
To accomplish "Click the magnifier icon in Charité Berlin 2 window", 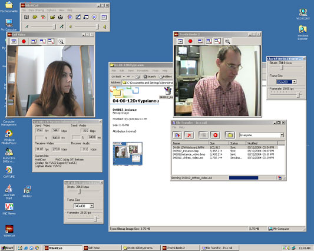I will click(x=227, y=41).
